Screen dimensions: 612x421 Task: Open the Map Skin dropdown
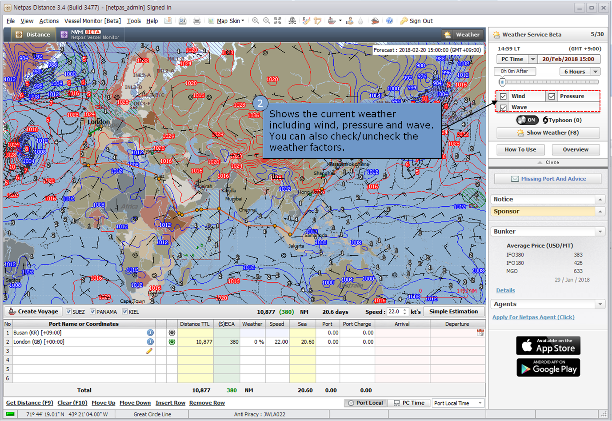pos(243,21)
